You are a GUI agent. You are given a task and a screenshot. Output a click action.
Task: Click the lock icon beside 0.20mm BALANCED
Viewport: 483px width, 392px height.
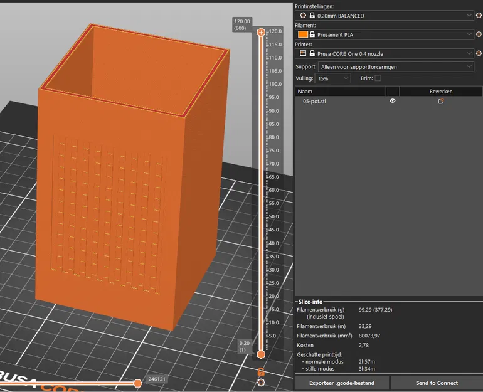(x=312, y=16)
